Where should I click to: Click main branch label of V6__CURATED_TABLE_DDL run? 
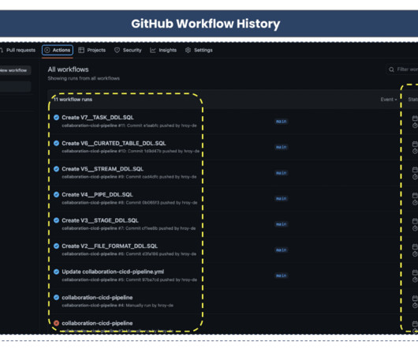281,147
